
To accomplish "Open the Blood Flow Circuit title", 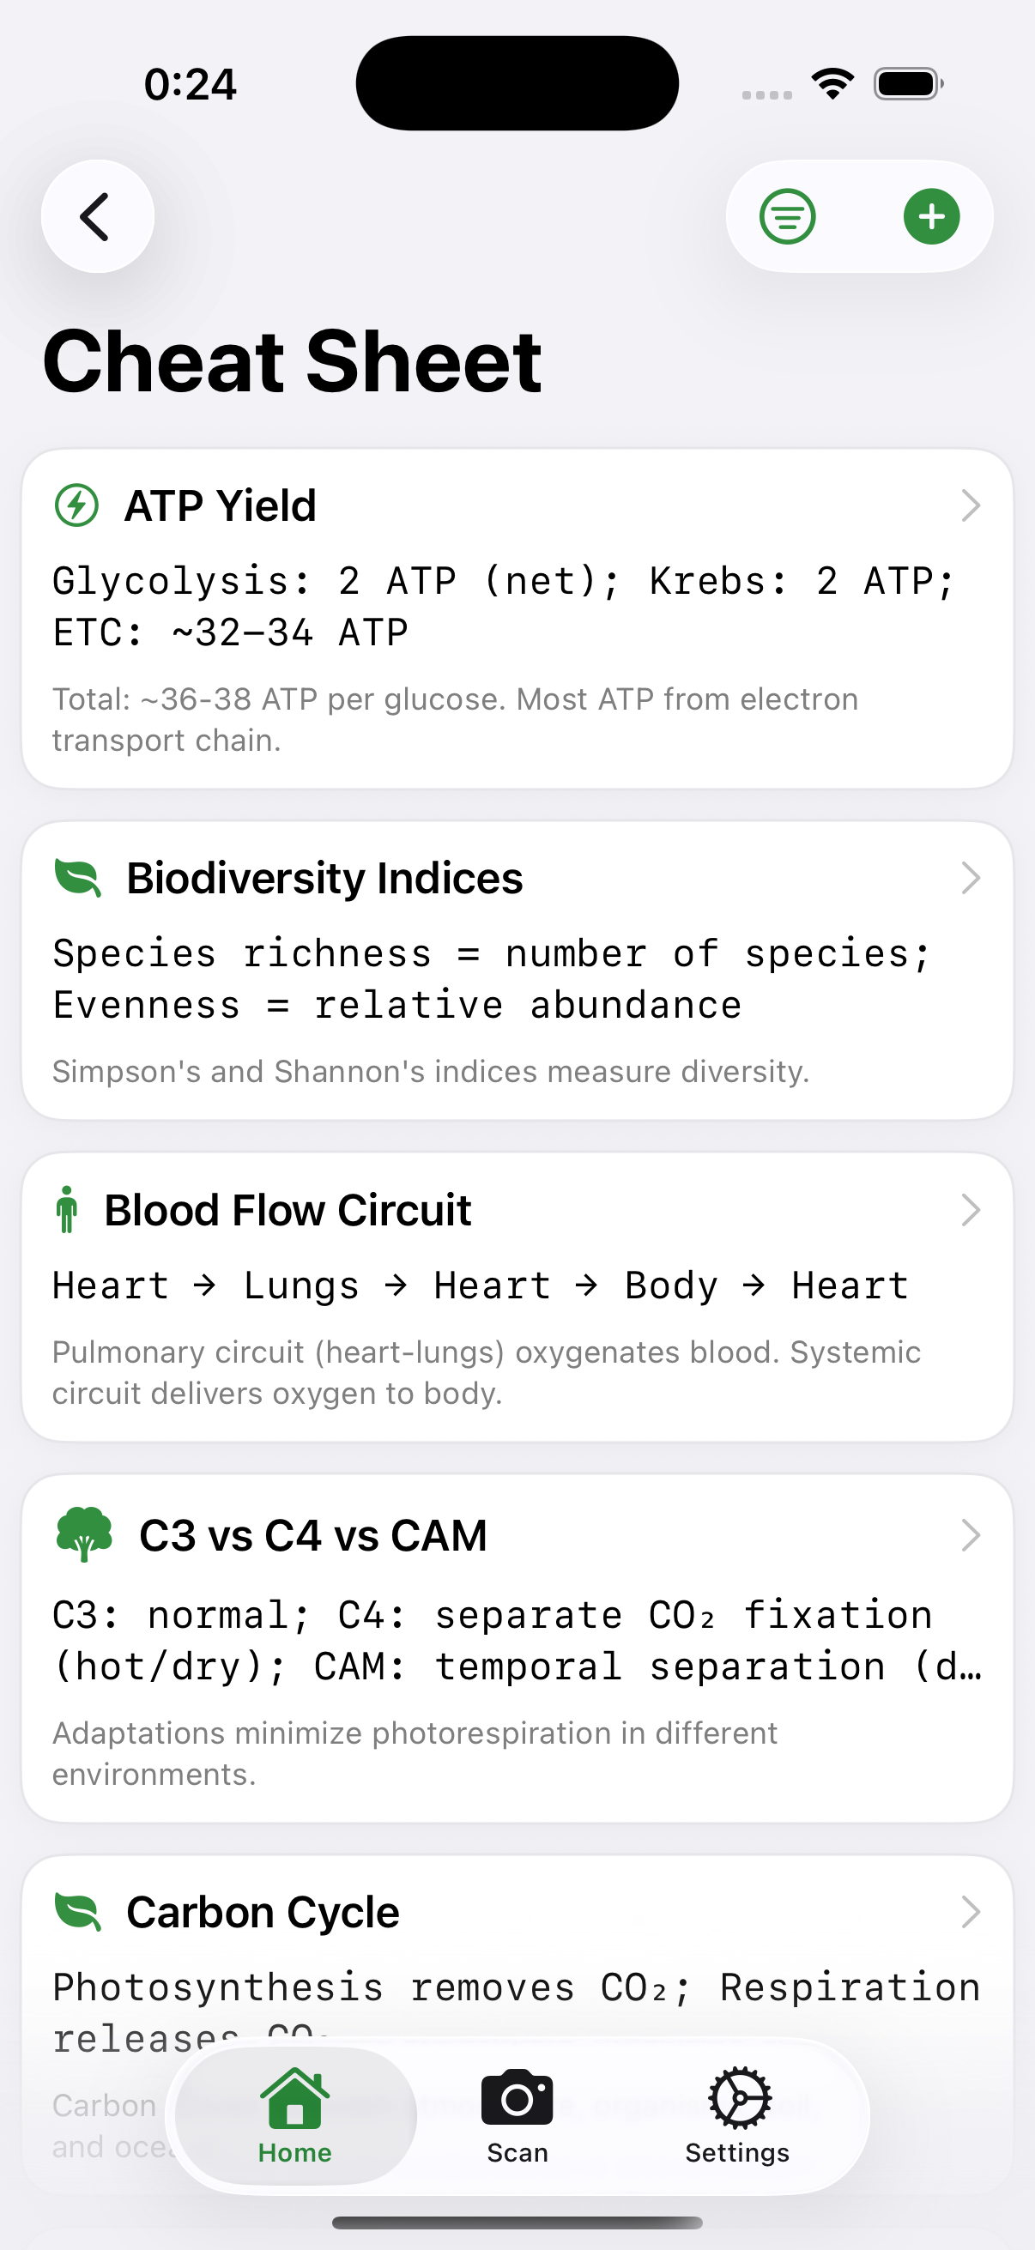I will 287,1210.
